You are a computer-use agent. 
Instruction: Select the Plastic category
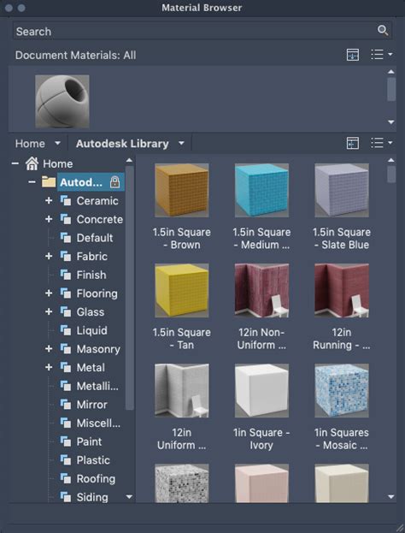(93, 460)
